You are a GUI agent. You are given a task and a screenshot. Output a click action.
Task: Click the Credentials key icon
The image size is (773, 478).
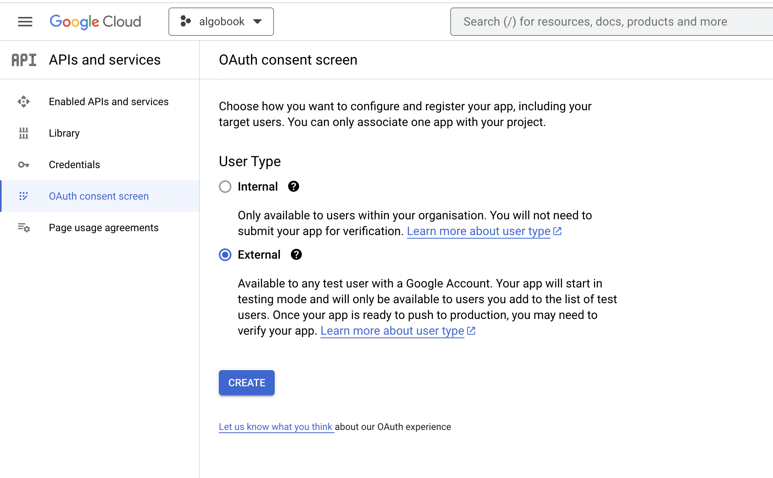(24, 165)
